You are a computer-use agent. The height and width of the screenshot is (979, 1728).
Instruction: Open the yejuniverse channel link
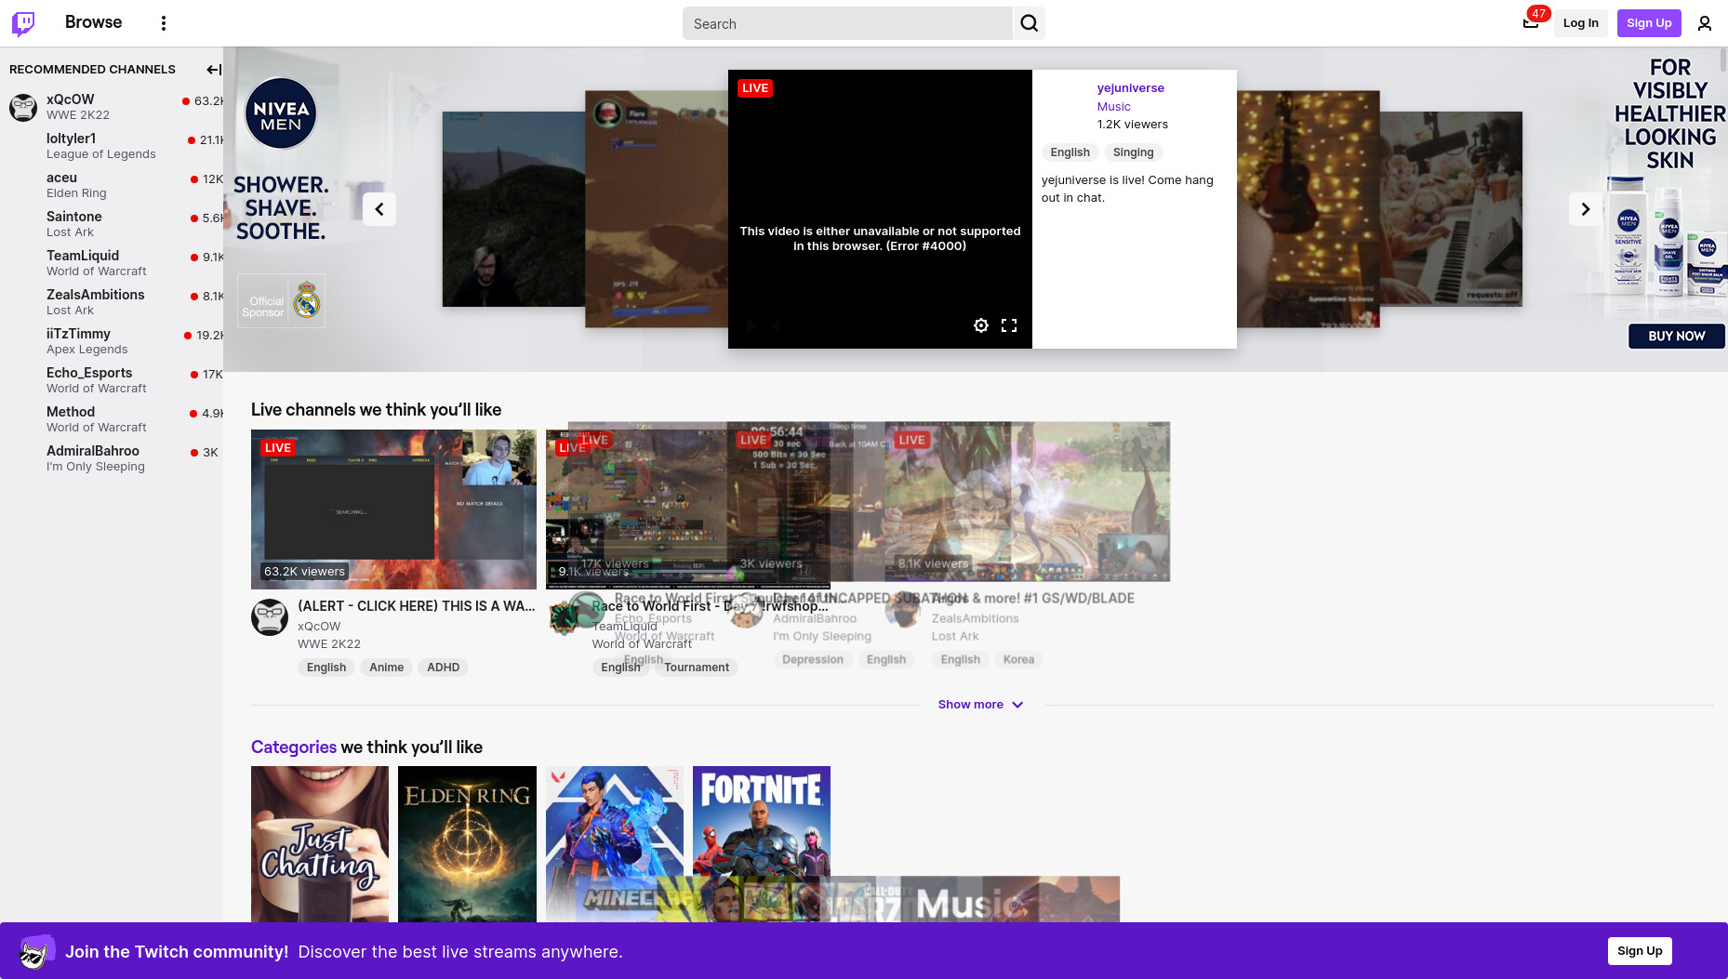tap(1130, 88)
